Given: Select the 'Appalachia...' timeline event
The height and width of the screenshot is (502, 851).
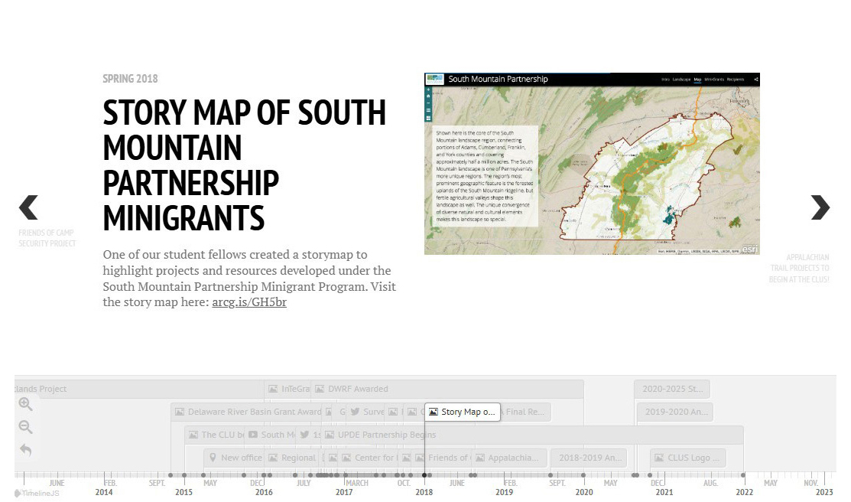Looking at the screenshot, I should point(508,458).
